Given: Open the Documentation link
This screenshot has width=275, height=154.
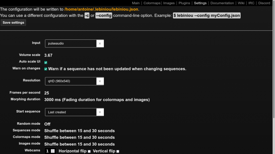Looking at the screenshot, I should [x=222, y=3].
